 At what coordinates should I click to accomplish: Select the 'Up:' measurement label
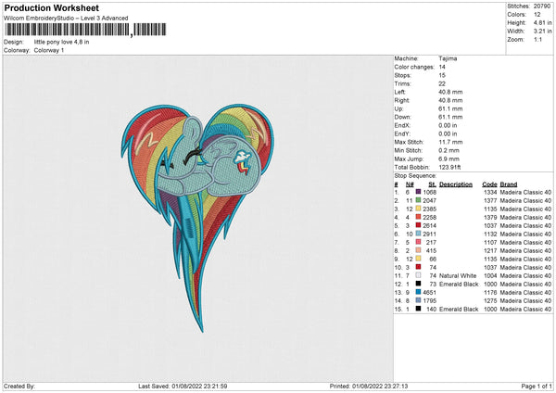(398, 108)
